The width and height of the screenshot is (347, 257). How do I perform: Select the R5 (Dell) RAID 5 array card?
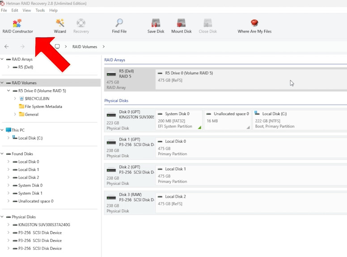click(130, 79)
